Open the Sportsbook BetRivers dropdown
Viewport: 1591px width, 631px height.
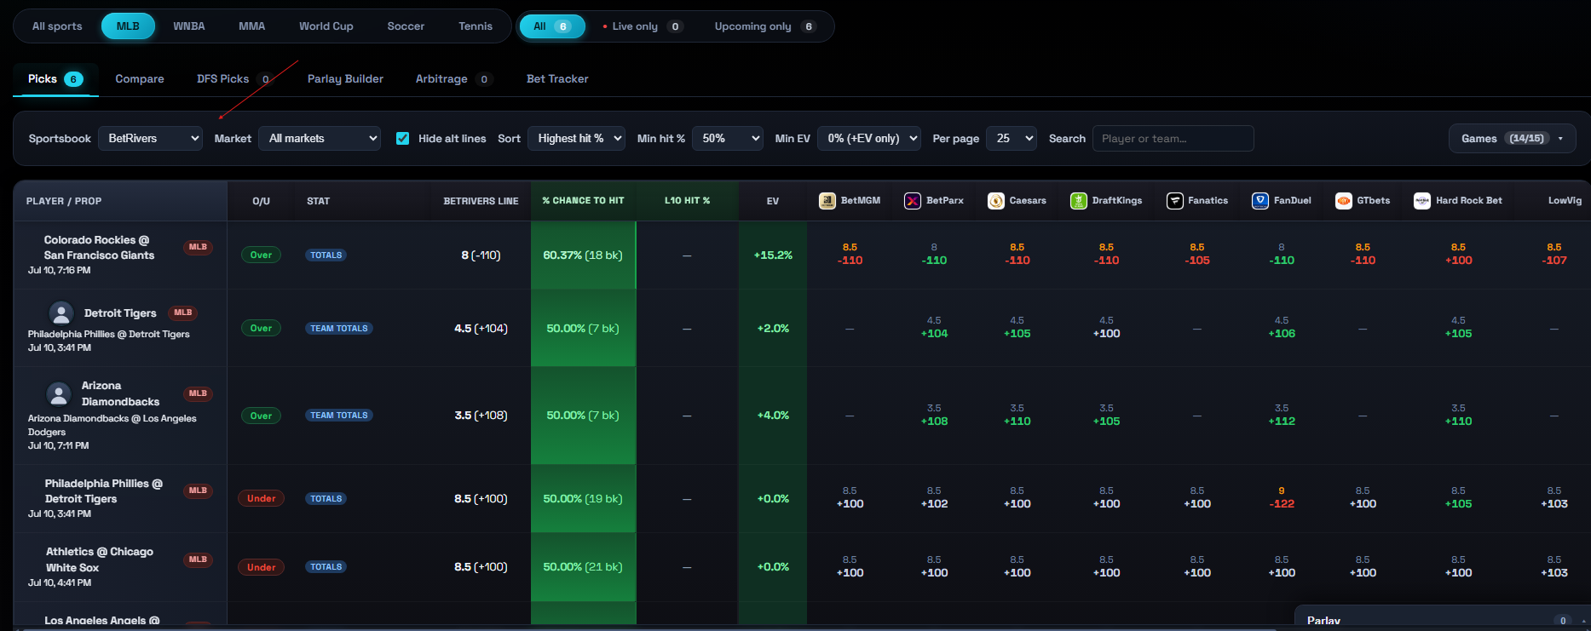pyautogui.click(x=150, y=138)
